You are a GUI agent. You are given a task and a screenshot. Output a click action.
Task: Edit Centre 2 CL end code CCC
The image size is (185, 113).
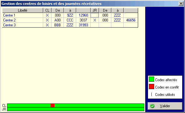70,20
